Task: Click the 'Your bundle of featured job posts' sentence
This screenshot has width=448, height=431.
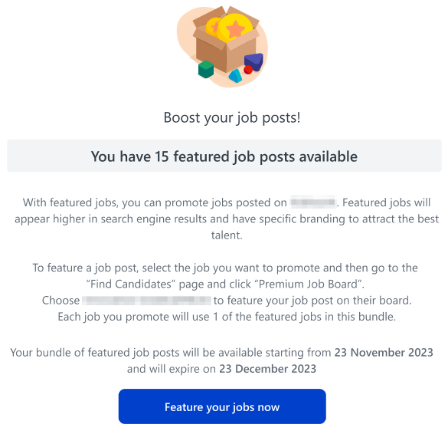Action: point(222,360)
